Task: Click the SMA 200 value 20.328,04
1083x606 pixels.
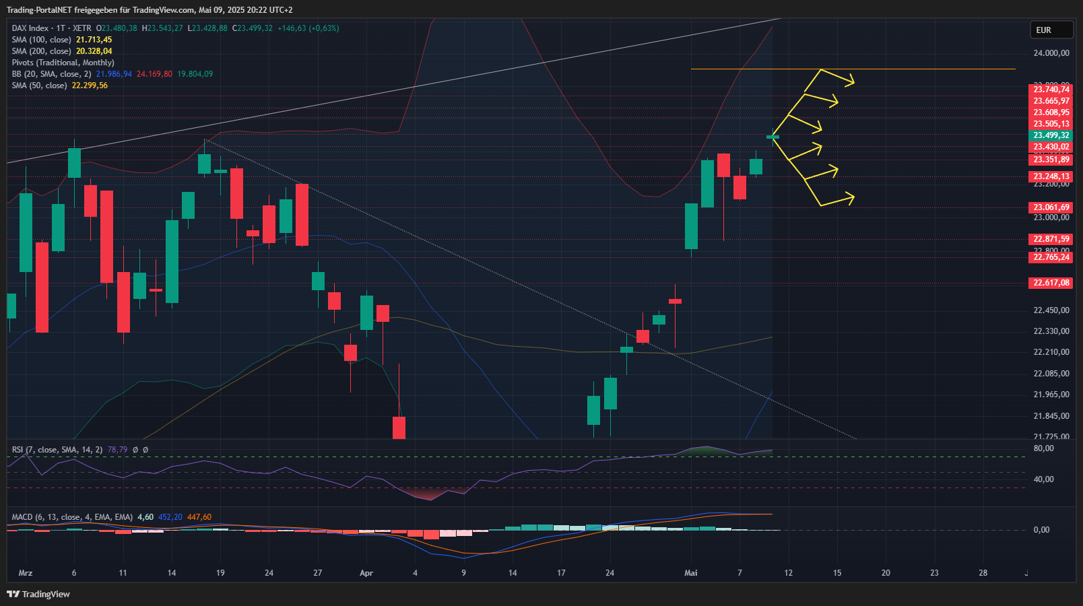Action: [94, 51]
